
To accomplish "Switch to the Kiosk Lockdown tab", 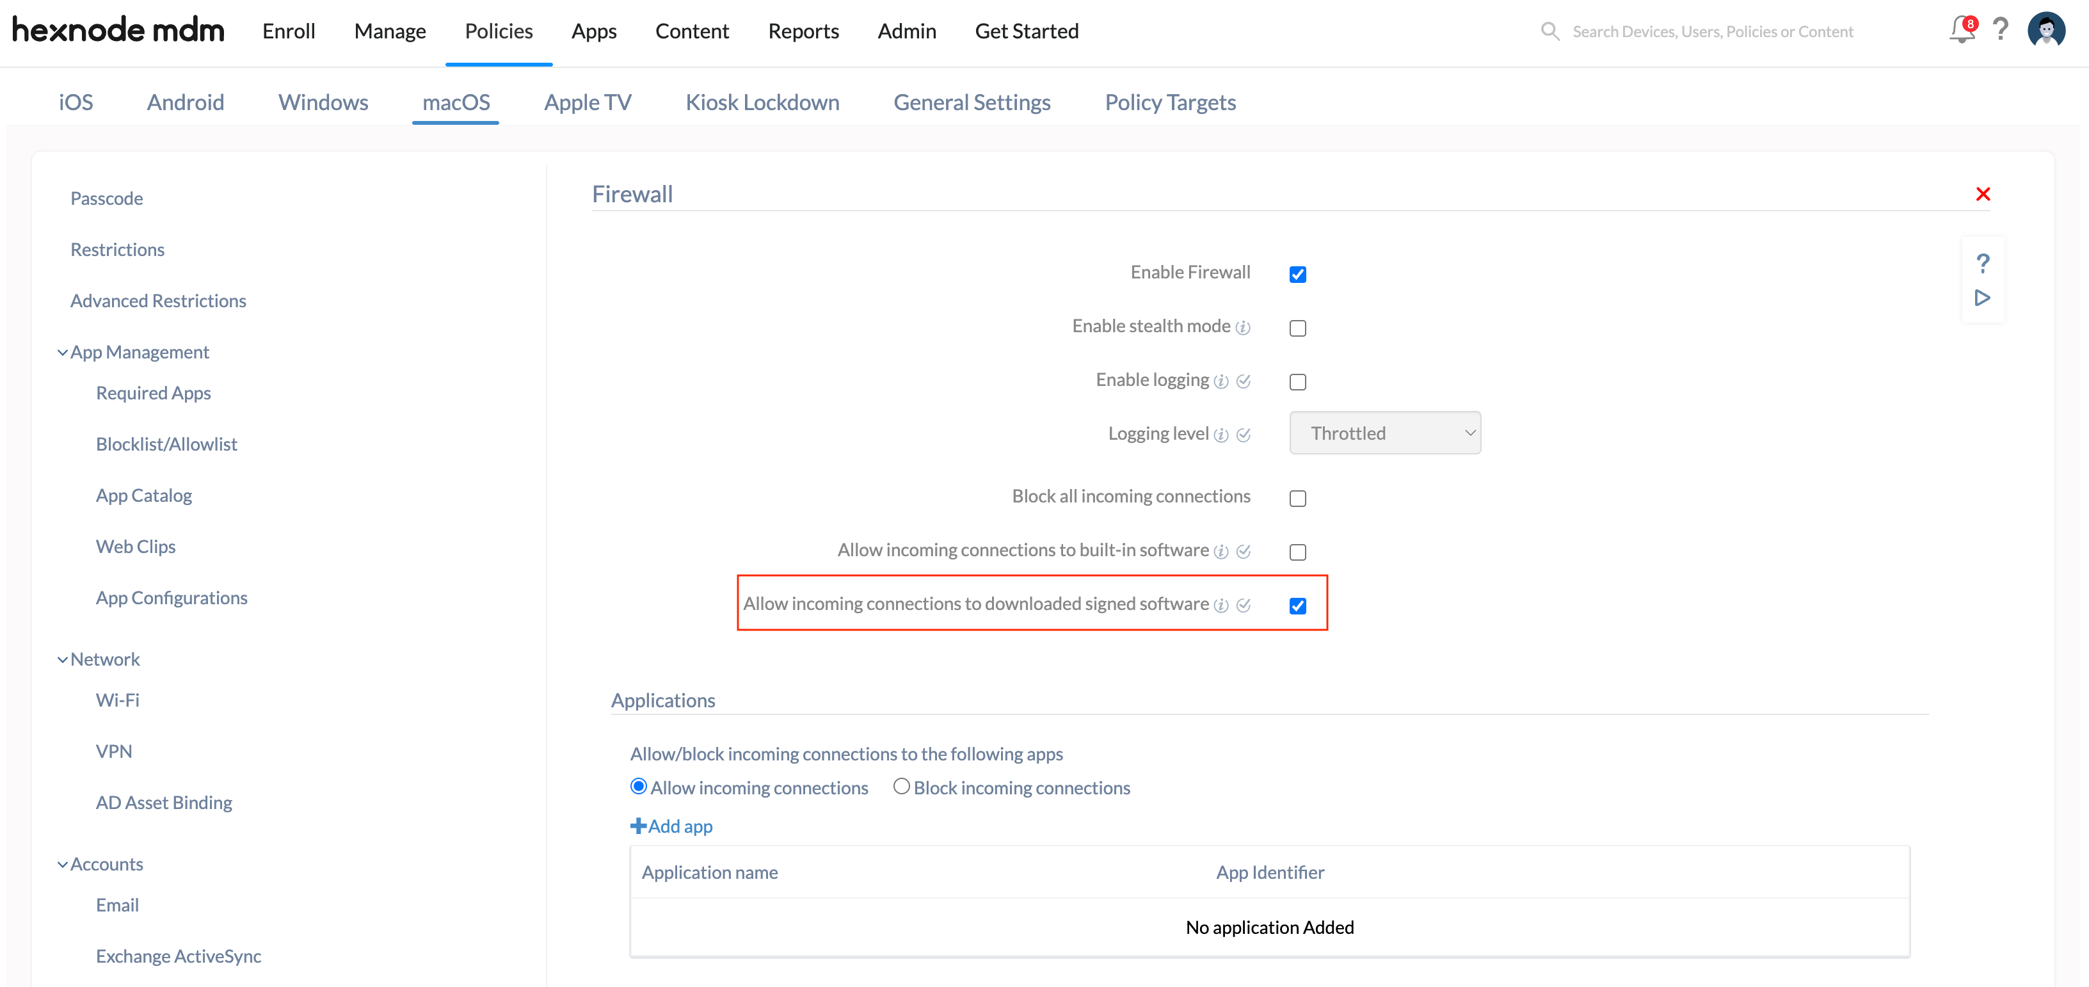I will click(x=762, y=102).
